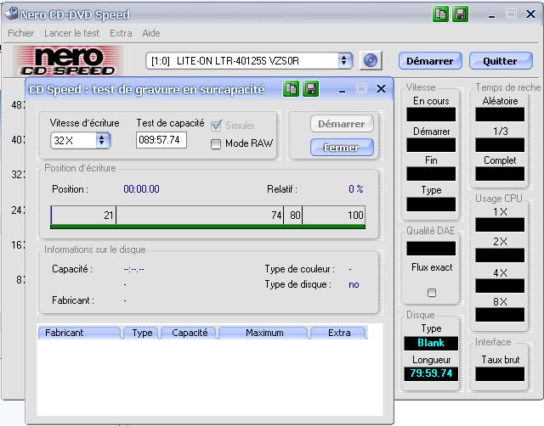
Task: Click the Type de disque value no
Action: coord(354,284)
